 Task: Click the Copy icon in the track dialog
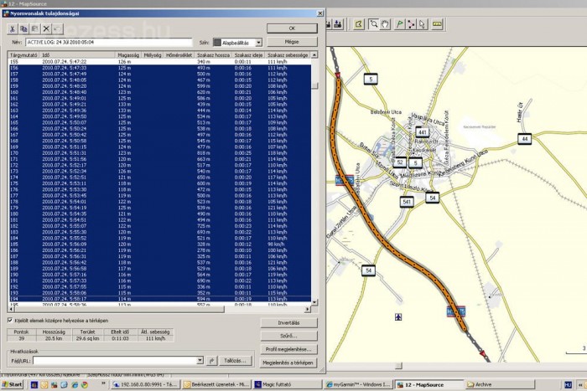(23, 28)
